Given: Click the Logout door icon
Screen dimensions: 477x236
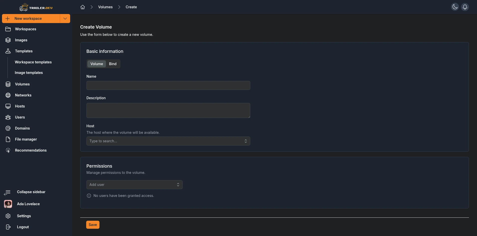Looking at the screenshot, I should pyautogui.click(x=8, y=227).
